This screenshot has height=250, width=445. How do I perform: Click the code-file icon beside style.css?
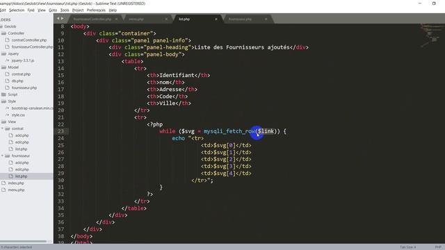[x=8, y=115]
